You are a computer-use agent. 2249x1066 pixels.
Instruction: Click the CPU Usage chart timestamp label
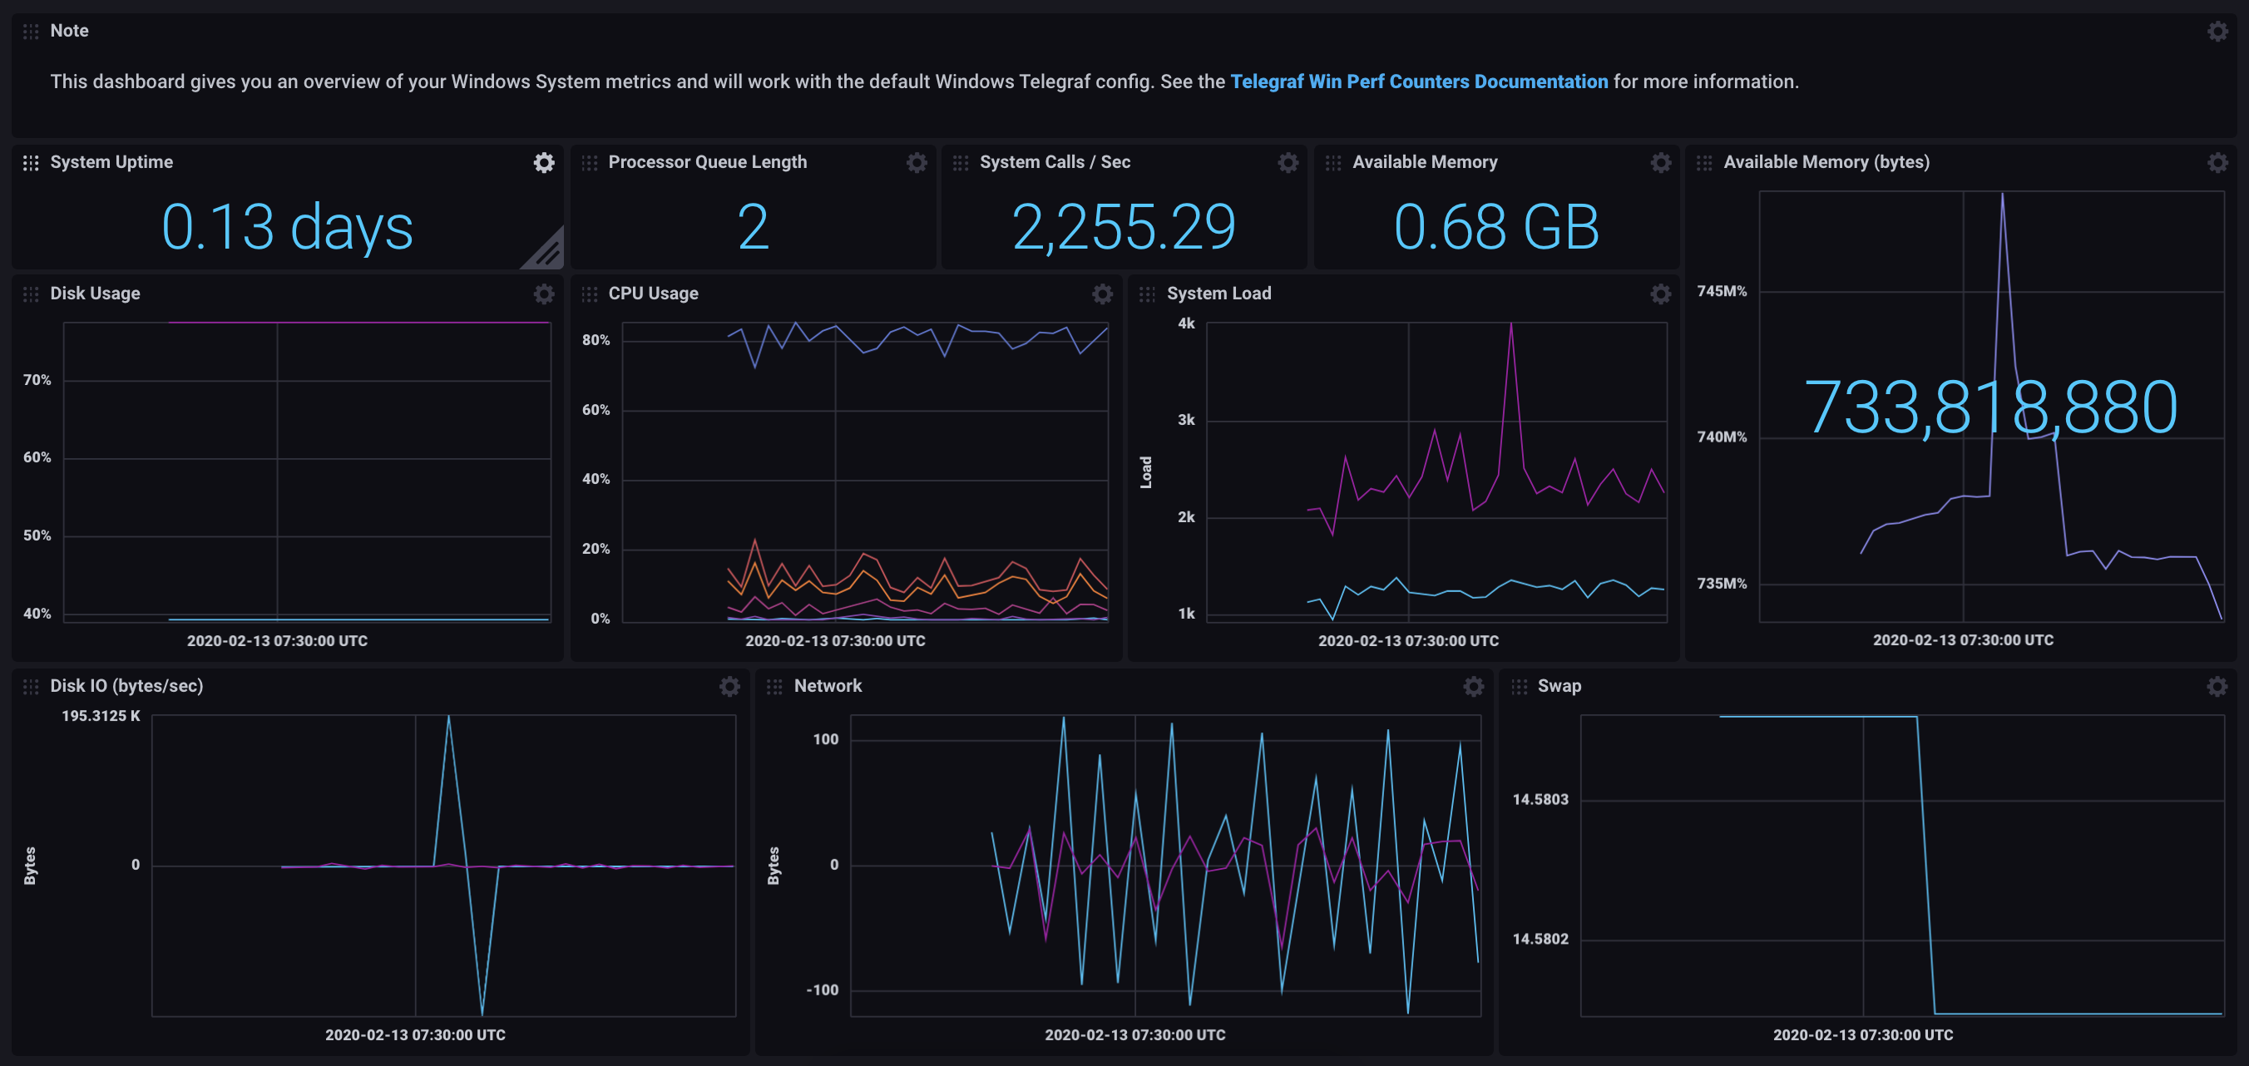coord(835,641)
